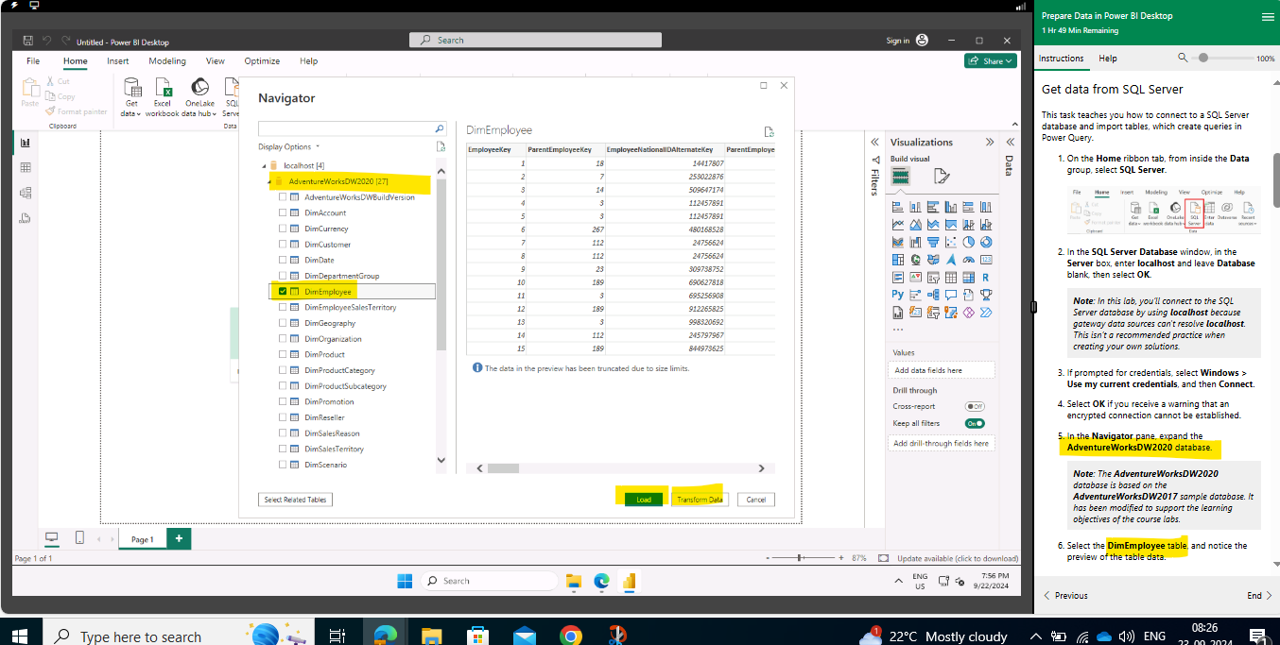The width and height of the screenshot is (1280, 645).
Task: Choose the Q&A speech bubble visual
Action: tap(951, 295)
